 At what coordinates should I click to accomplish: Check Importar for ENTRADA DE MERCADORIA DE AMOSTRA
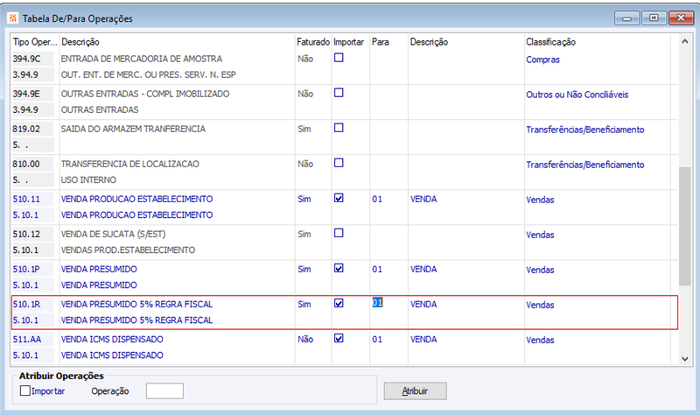pyautogui.click(x=339, y=58)
